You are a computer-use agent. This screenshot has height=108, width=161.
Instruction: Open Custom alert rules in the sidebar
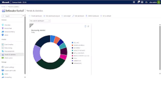tap(9, 71)
